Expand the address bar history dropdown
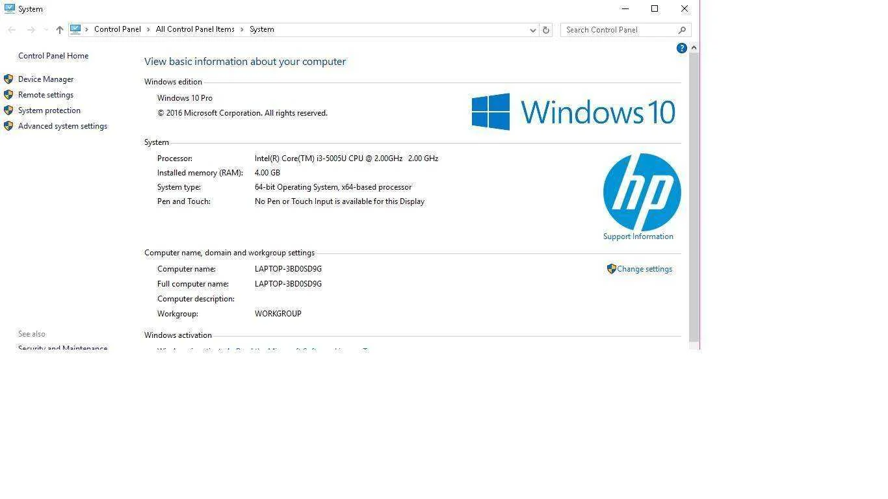The width and height of the screenshot is (888, 499). 533,30
